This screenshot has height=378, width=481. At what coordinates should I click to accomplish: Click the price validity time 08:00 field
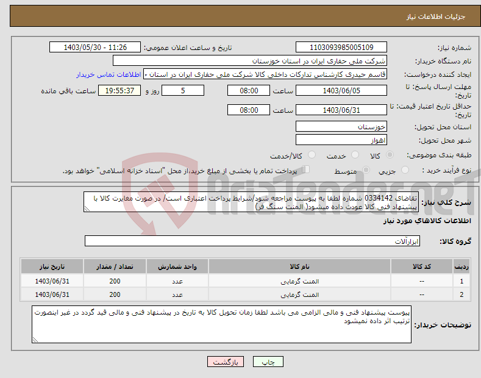coord(249,110)
